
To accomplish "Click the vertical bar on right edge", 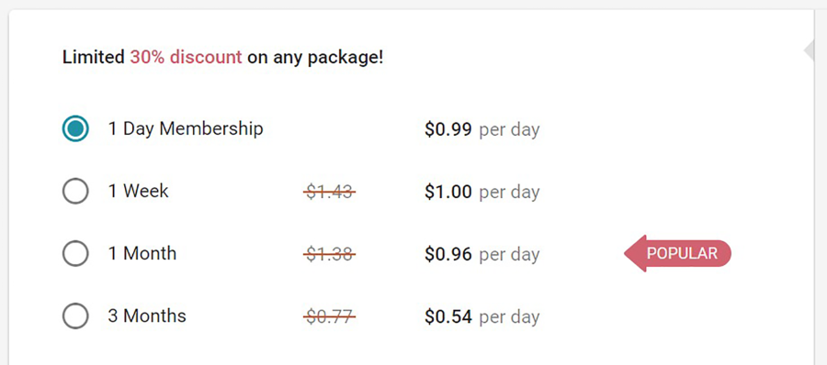I will pyautogui.click(x=815, y=187).
